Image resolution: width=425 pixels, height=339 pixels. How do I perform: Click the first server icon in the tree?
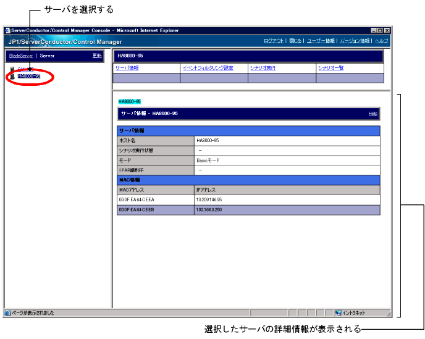12,69
